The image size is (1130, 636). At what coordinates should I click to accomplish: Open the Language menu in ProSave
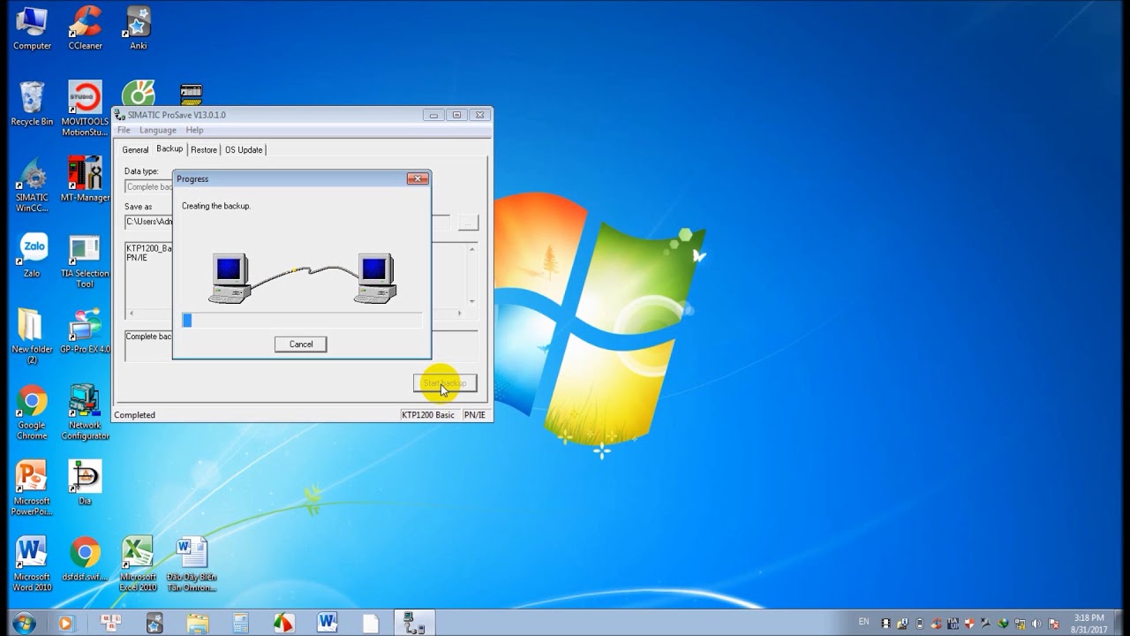point(158,131)
